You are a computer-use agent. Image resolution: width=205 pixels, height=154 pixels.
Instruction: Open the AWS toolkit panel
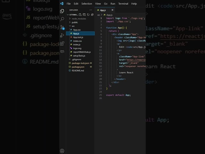62,51
